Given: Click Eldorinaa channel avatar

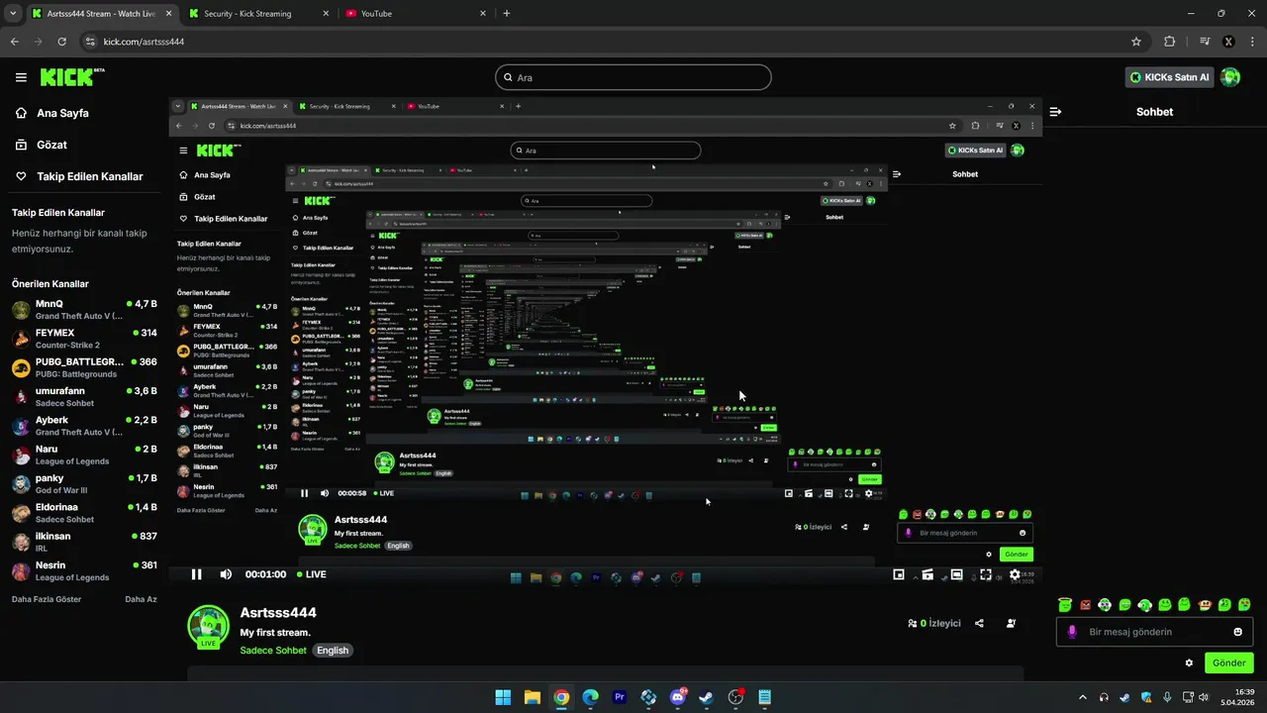Looking at the screenshot, I should pos(21,513).
